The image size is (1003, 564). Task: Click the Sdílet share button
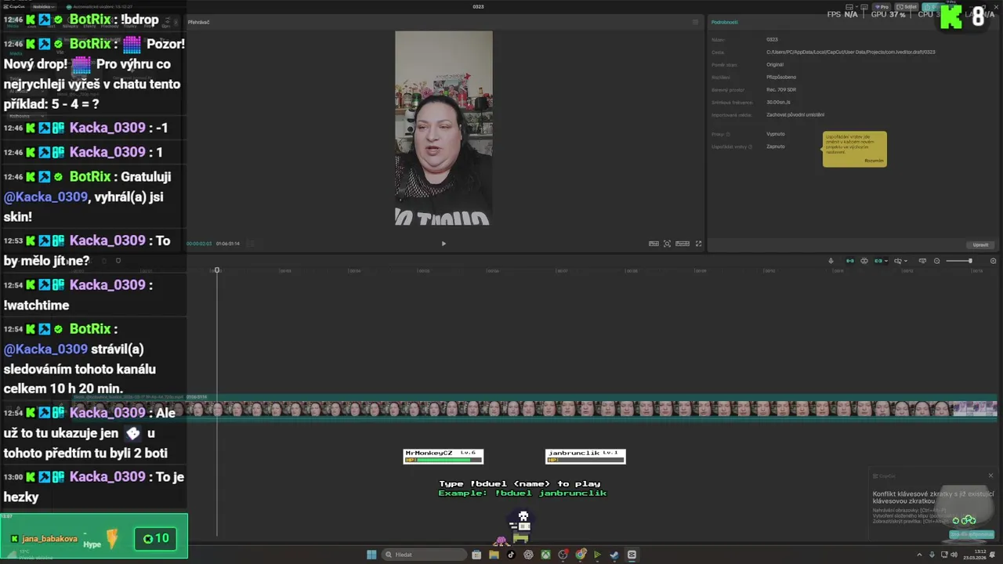coord(907,7)
